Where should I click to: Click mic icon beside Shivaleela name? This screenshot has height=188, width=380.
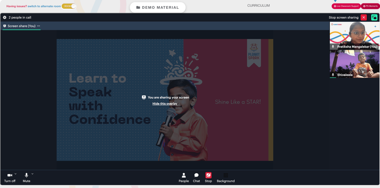pos(333,75)
